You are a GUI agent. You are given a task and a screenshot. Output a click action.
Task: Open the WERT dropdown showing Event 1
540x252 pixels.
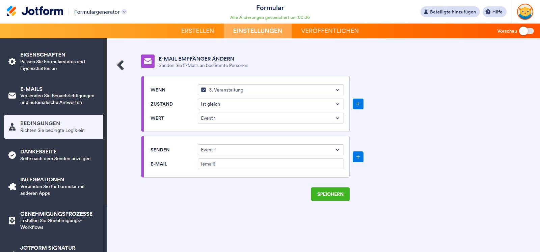270,118
